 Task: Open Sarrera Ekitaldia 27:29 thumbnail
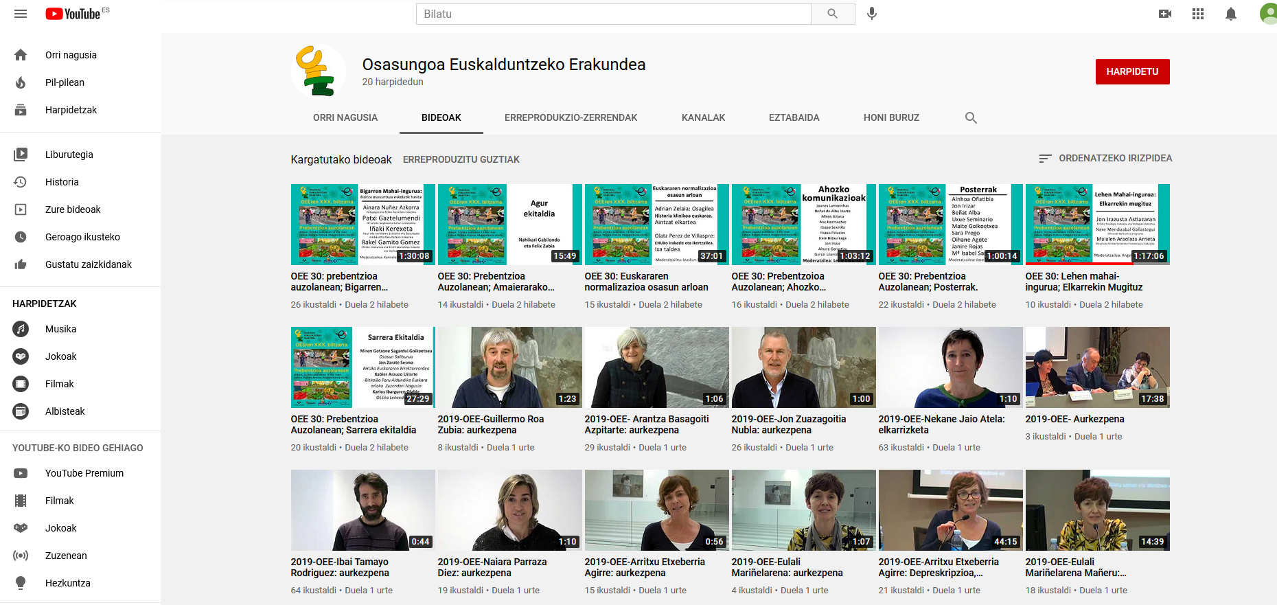pyautogui.click(x=363, y=367)
